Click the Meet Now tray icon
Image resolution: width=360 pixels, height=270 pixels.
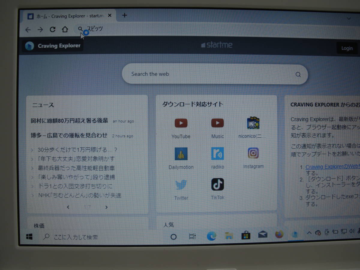327,232
